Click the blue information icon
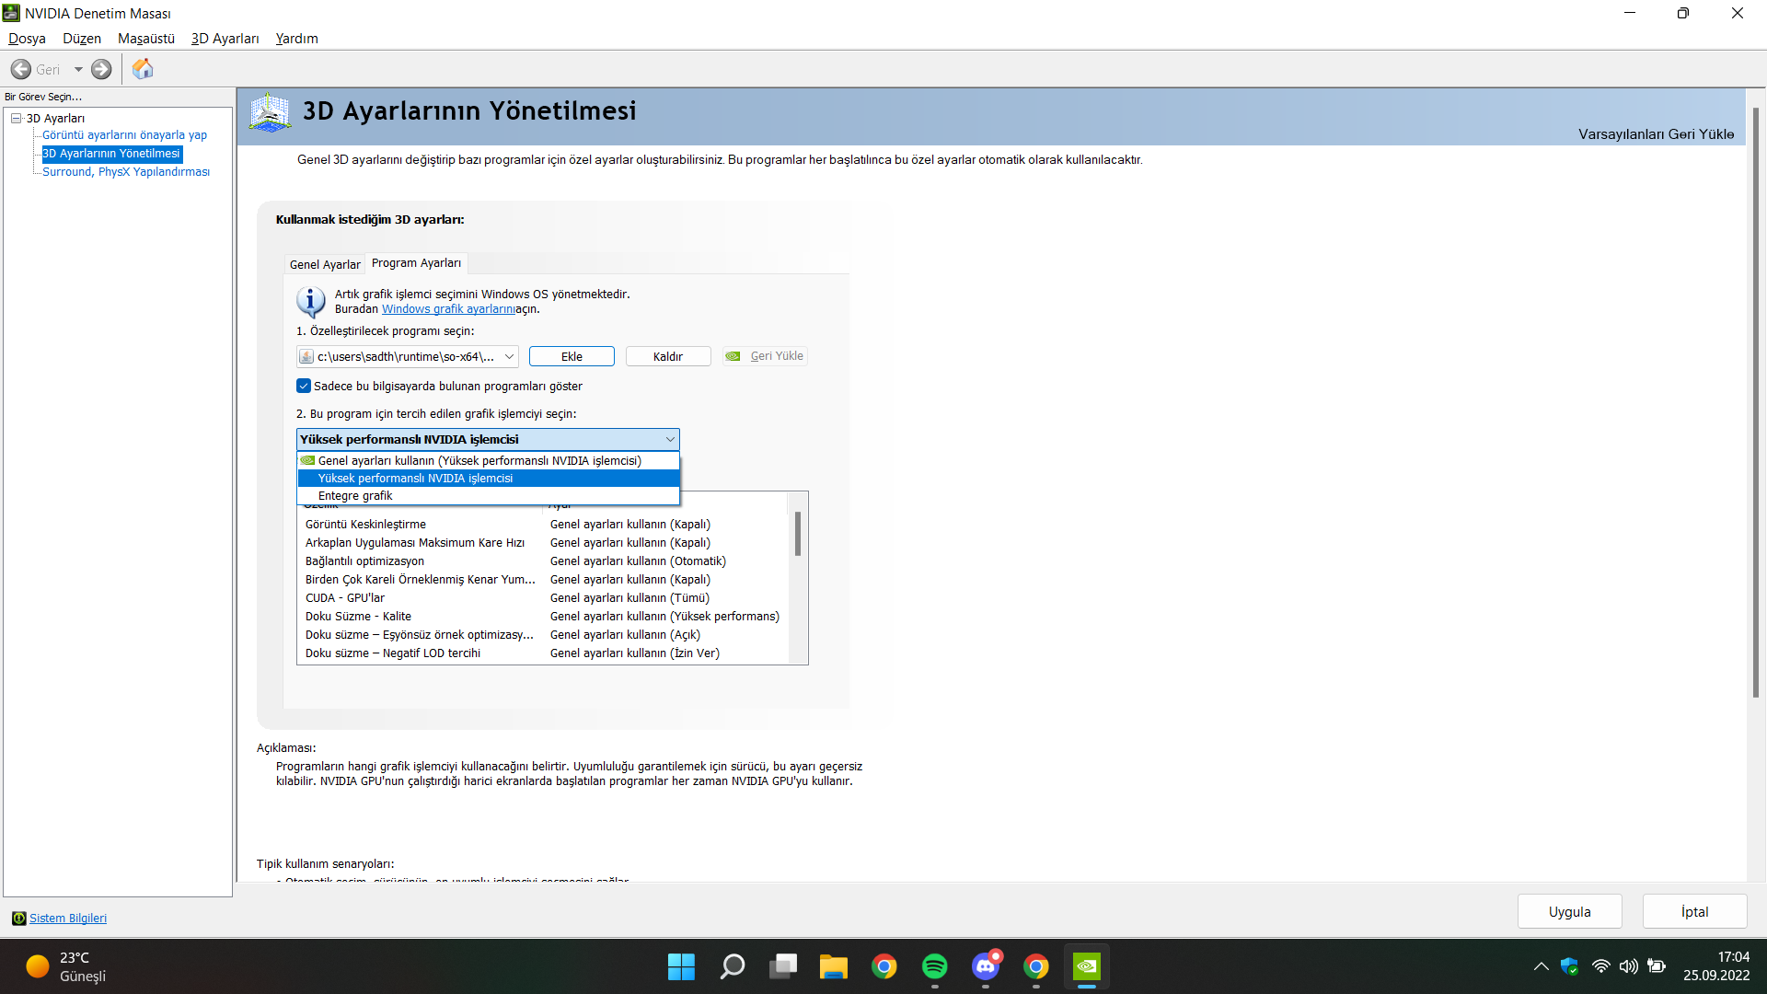This screenshot has width=1767, height=994. pyautogui.click(x=310, y=301)
